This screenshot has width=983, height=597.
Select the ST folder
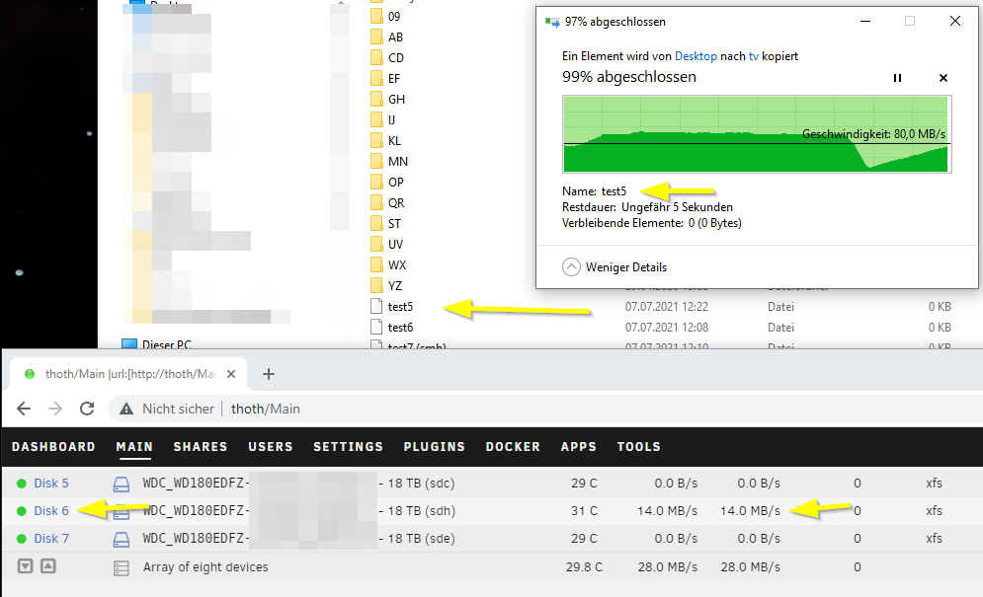tap(385, 223)
